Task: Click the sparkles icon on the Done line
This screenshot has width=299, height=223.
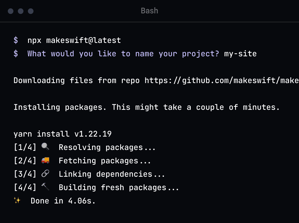Action: tap(17, 200)
